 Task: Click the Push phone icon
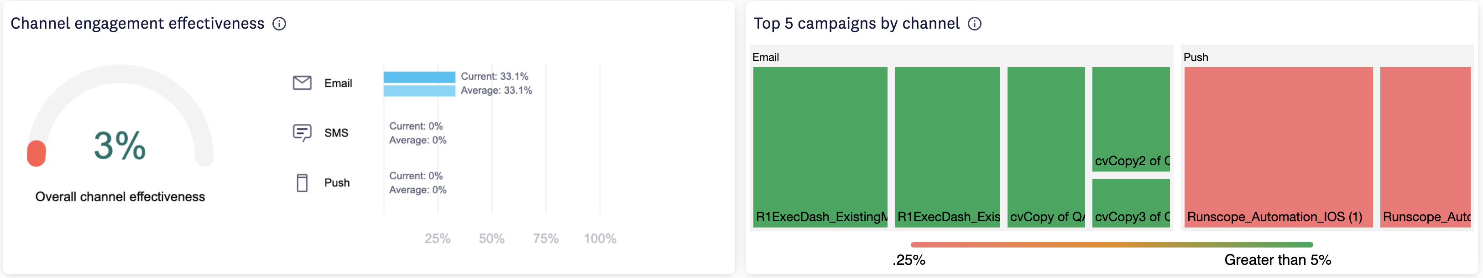coord(302,182)
